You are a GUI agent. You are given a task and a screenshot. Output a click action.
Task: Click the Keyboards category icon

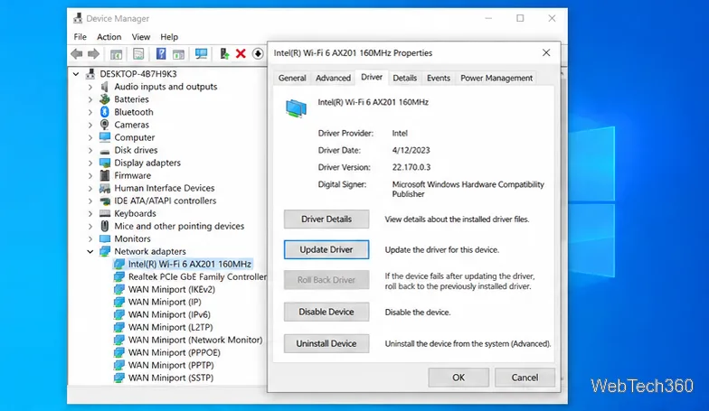105,213
